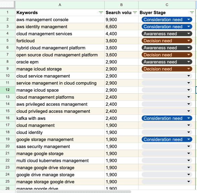Select the cell 'aws management console'
This screenshot has height=193, width=197.
60,19
